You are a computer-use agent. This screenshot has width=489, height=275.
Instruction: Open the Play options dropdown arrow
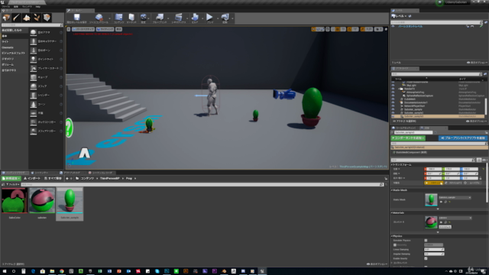coord(217,18)
